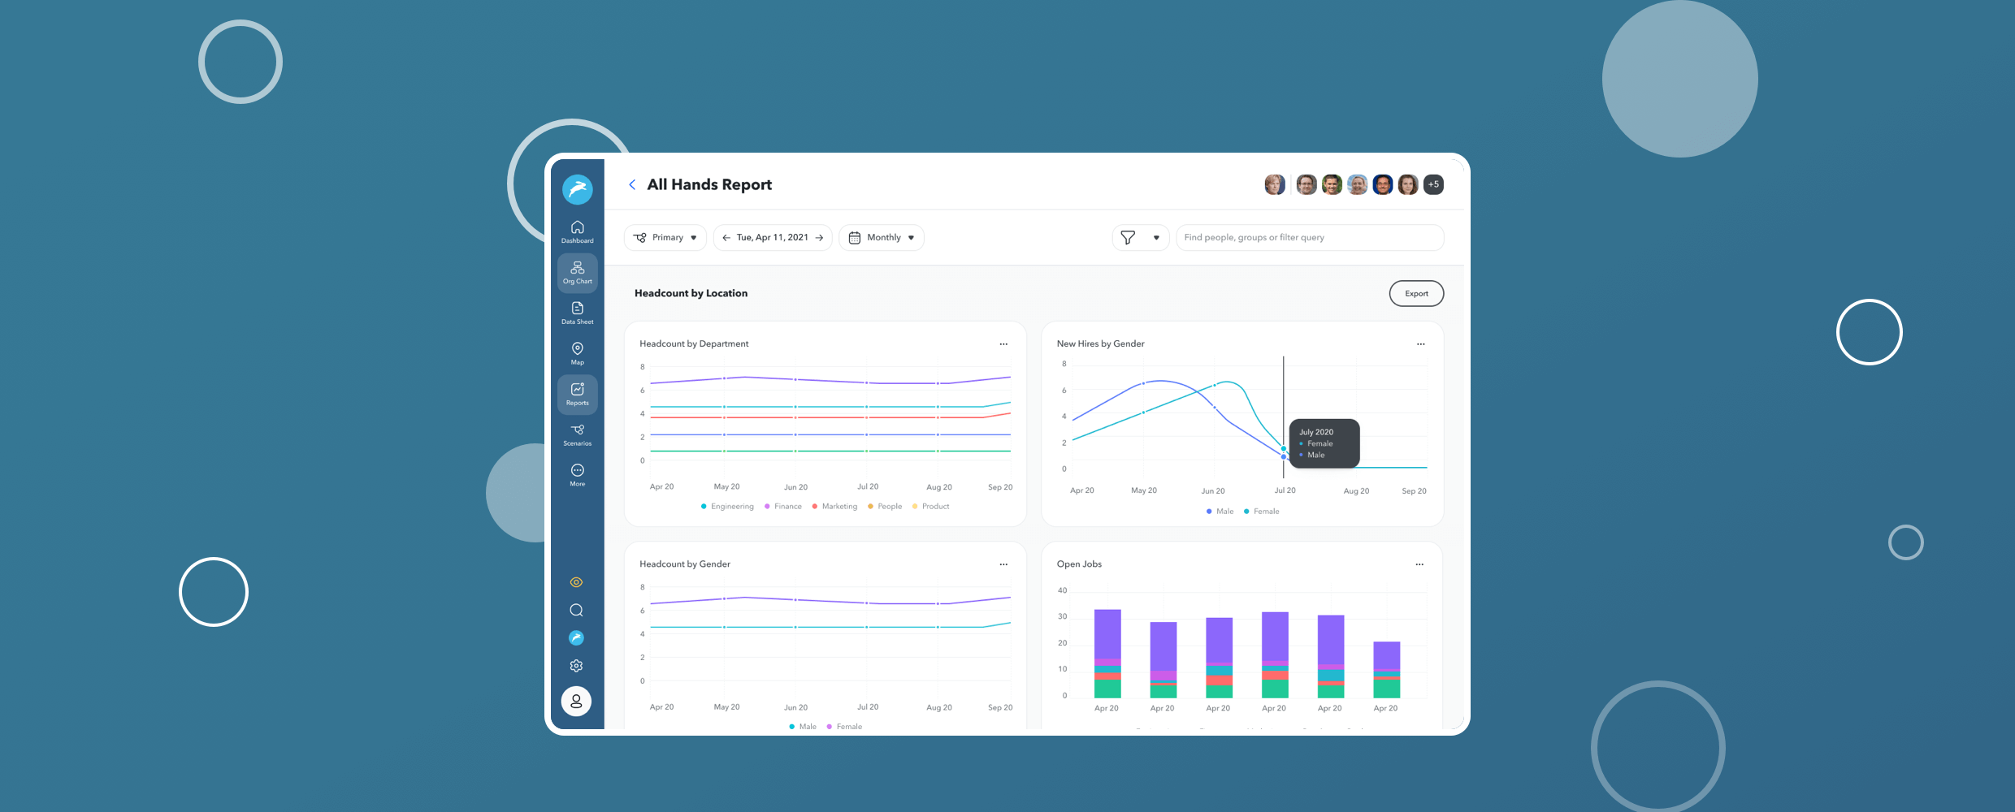Screen dimensions: 2015x812
Task: Open Scenarios from the sidebar
Action: [x=577, y=434]
